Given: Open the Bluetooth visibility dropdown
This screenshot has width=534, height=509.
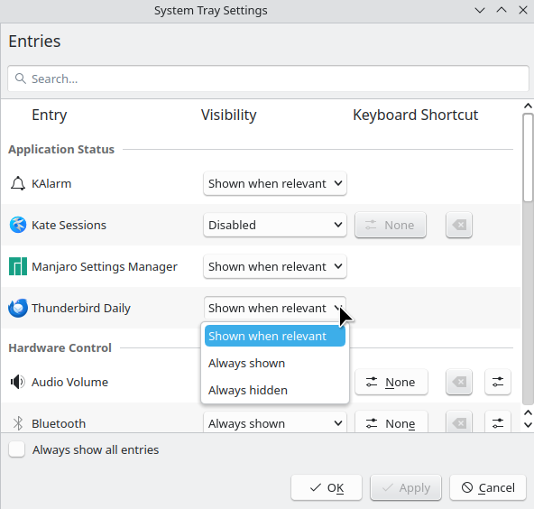Looking at the screenshot, I should tap(275, 422).
